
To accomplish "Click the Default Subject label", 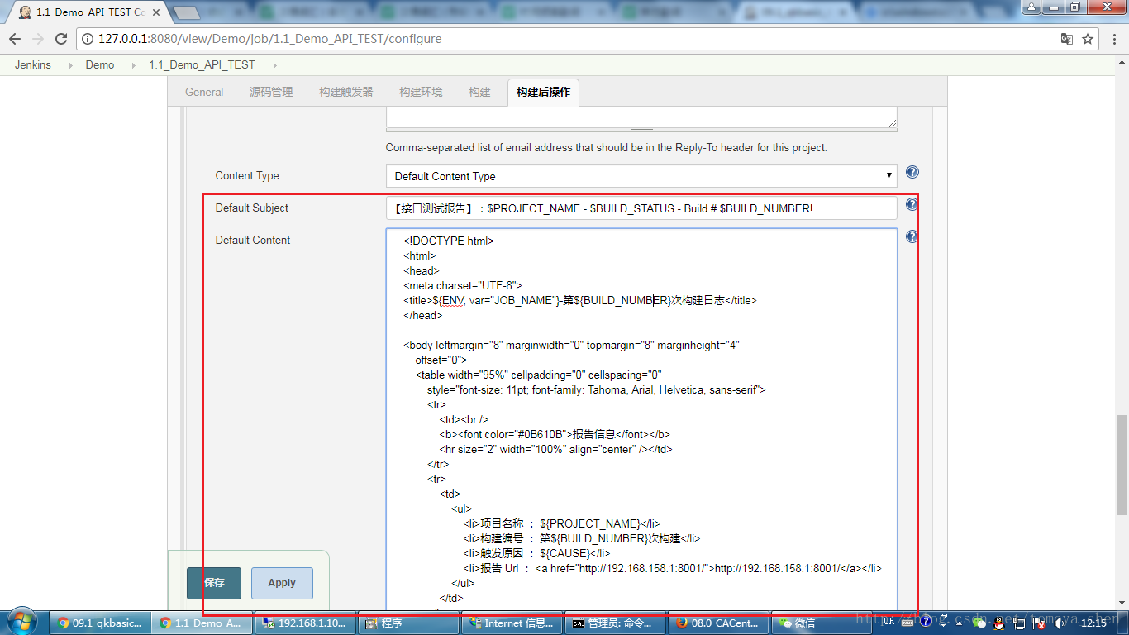I will tap(252, 208).
